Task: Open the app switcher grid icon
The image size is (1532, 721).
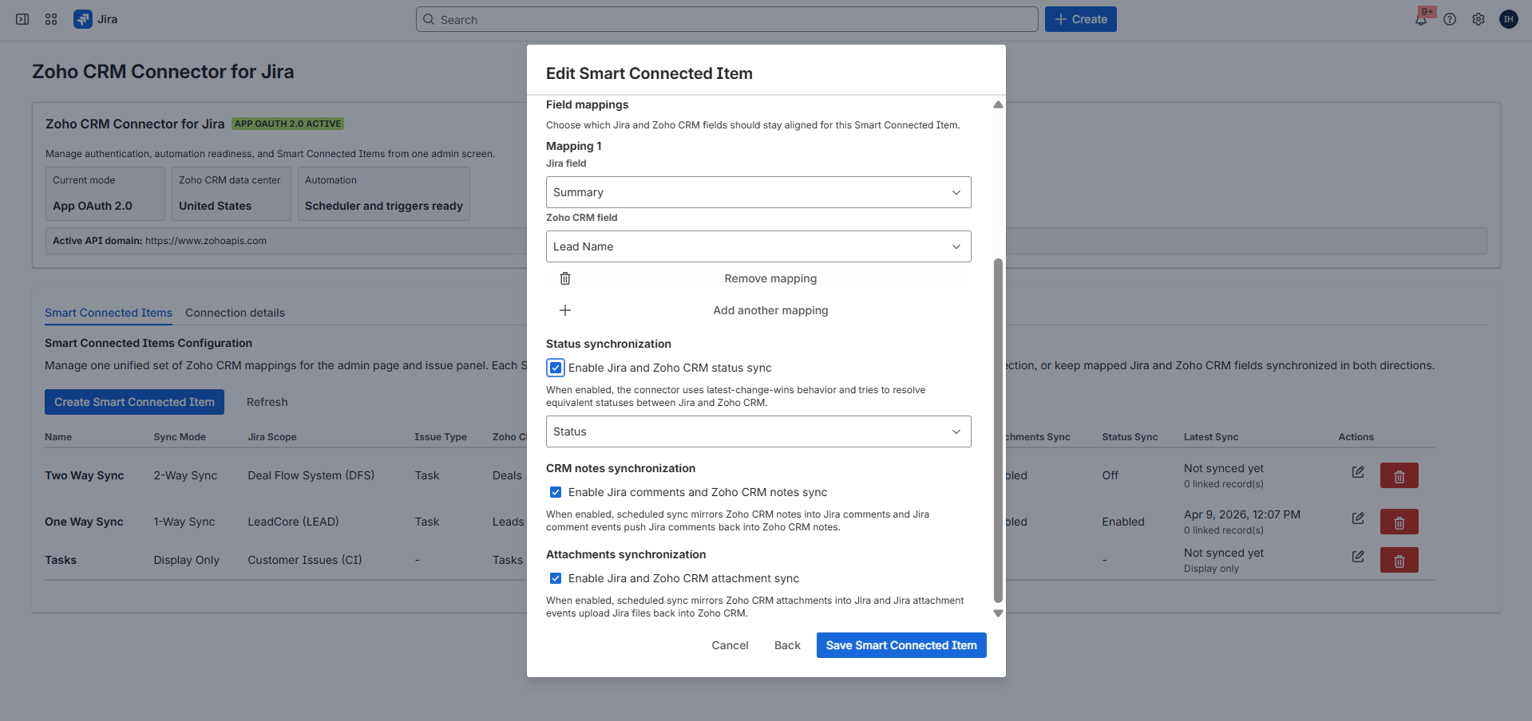Action: pos(51,19)
